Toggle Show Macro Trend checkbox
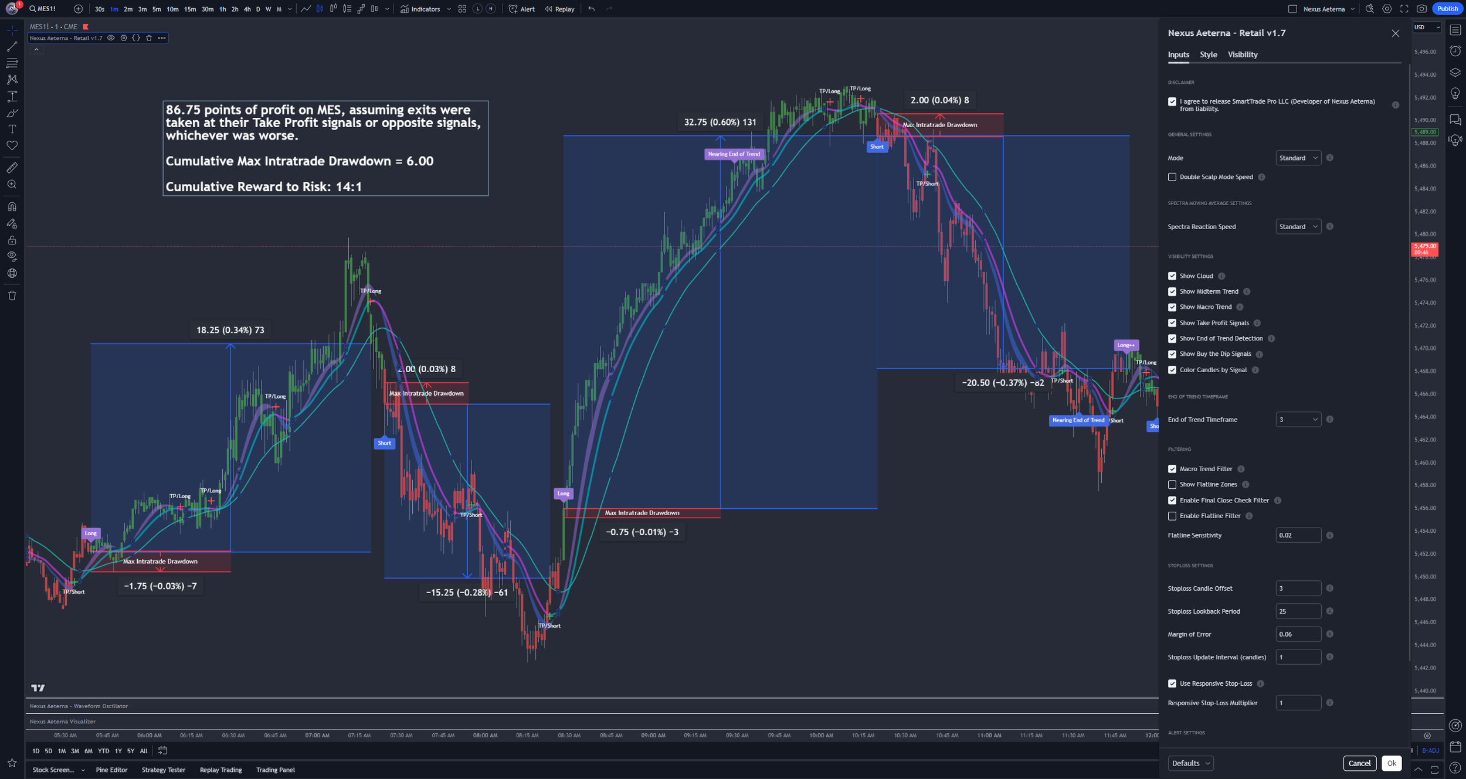The image size is (1466, 779). click(1172, 307)
